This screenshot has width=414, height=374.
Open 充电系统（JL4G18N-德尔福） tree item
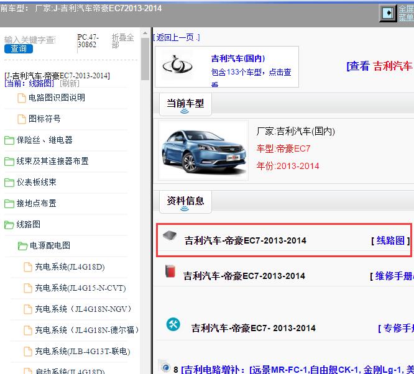click(x=88, y=330)
